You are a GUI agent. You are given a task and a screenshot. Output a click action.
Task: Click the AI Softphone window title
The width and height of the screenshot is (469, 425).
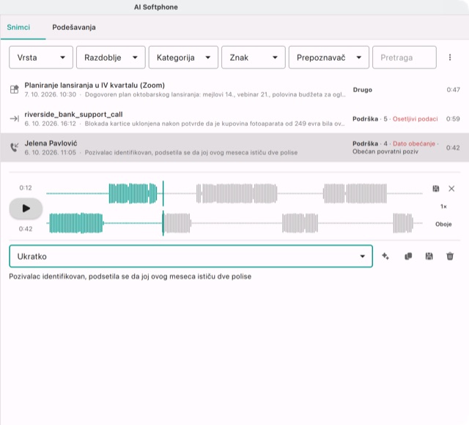click(x=156, y=7)
